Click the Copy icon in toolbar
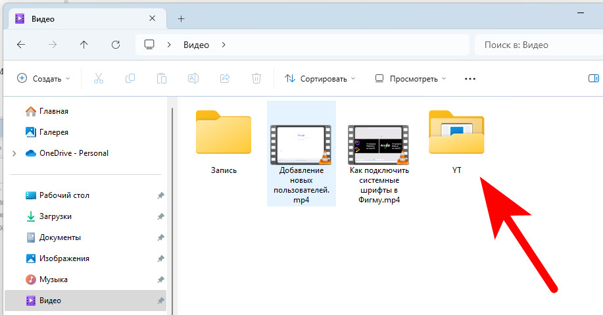The image size is (603, 315). click(x=130, y=78)
